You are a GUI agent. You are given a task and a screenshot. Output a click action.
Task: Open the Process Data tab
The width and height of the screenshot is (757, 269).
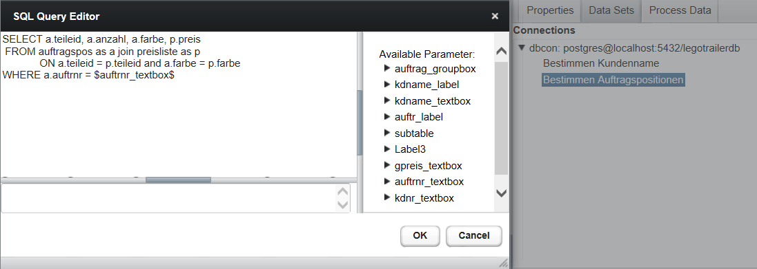pyautogui.click(x=680, y=10)
